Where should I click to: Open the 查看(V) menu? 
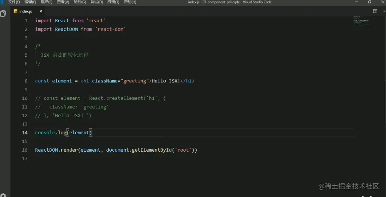click(x=63, y=2)
